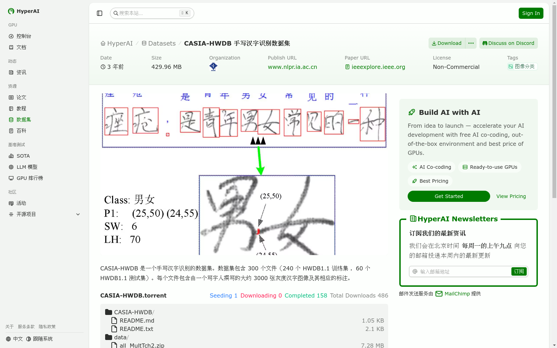This screenshot has height=348, width=557.
Task: Open the View Pricing link
Action: [511, 196]
